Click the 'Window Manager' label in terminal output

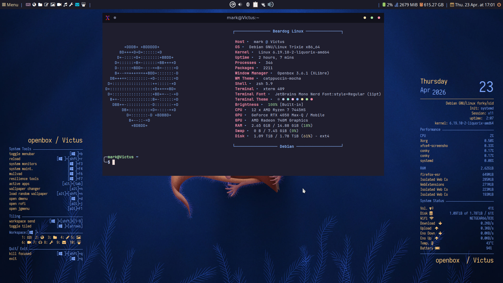pos(251,73)
